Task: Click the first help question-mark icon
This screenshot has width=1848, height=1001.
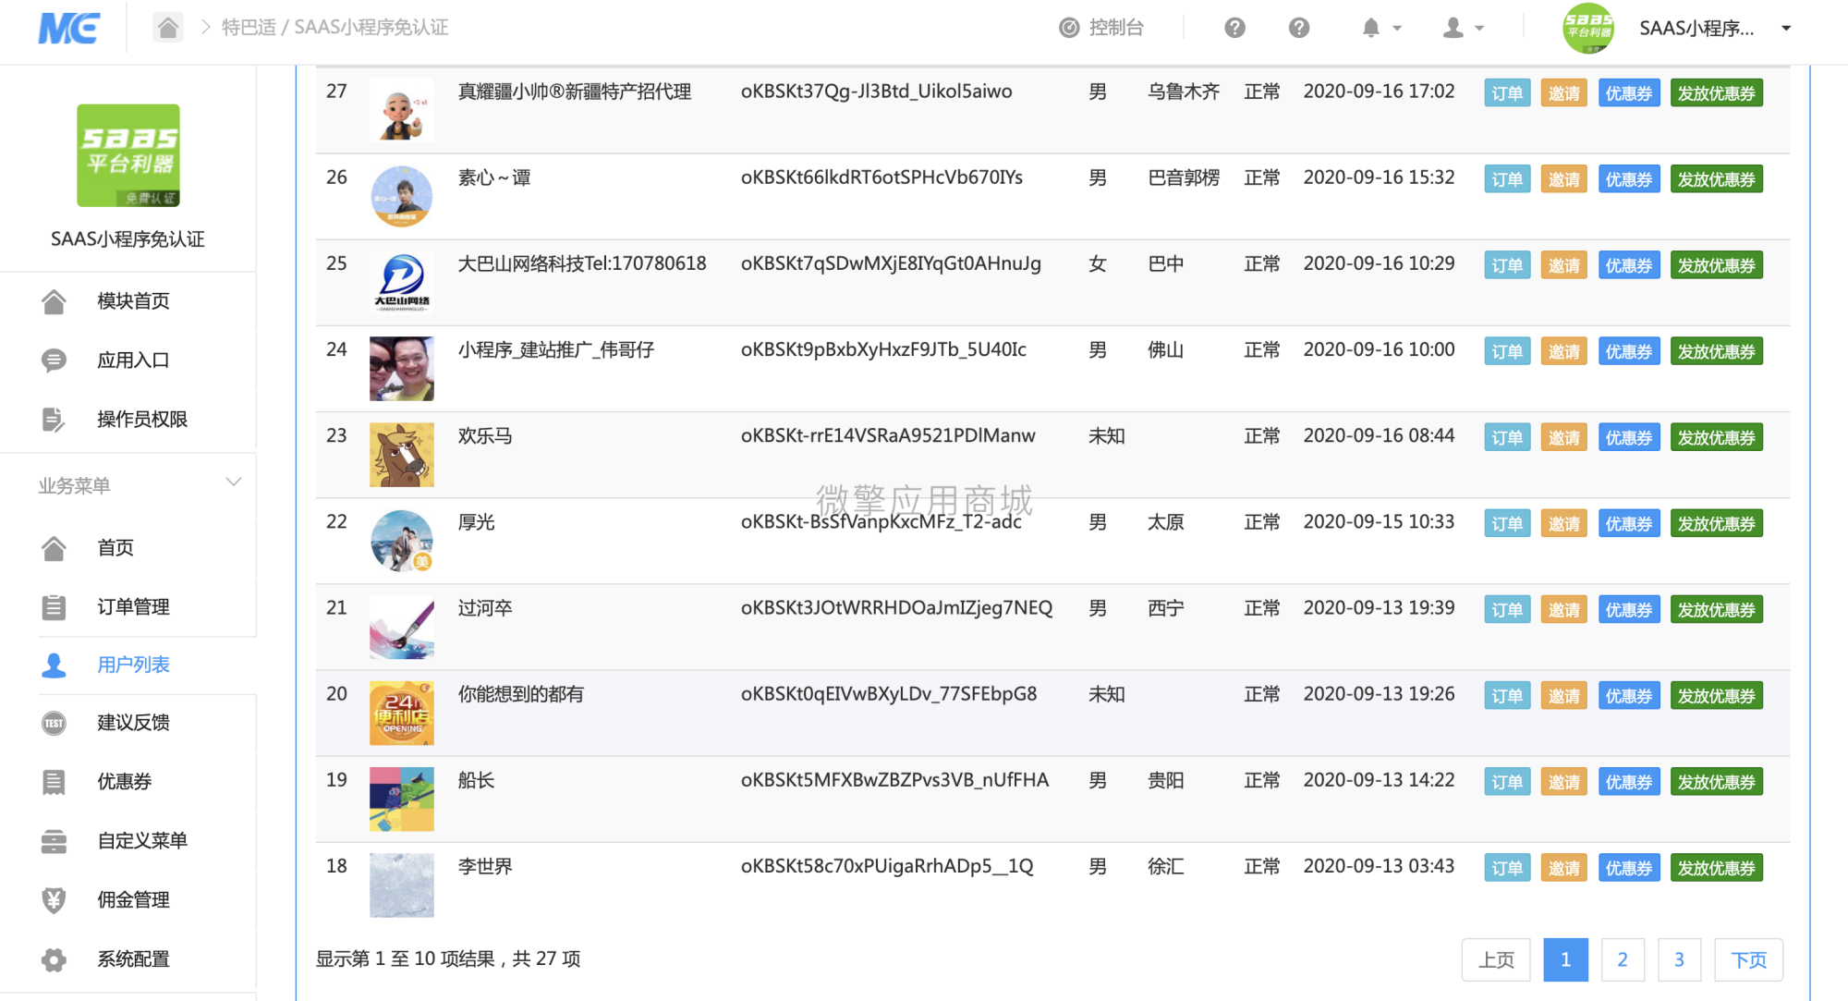Action: coord(1234,28)
